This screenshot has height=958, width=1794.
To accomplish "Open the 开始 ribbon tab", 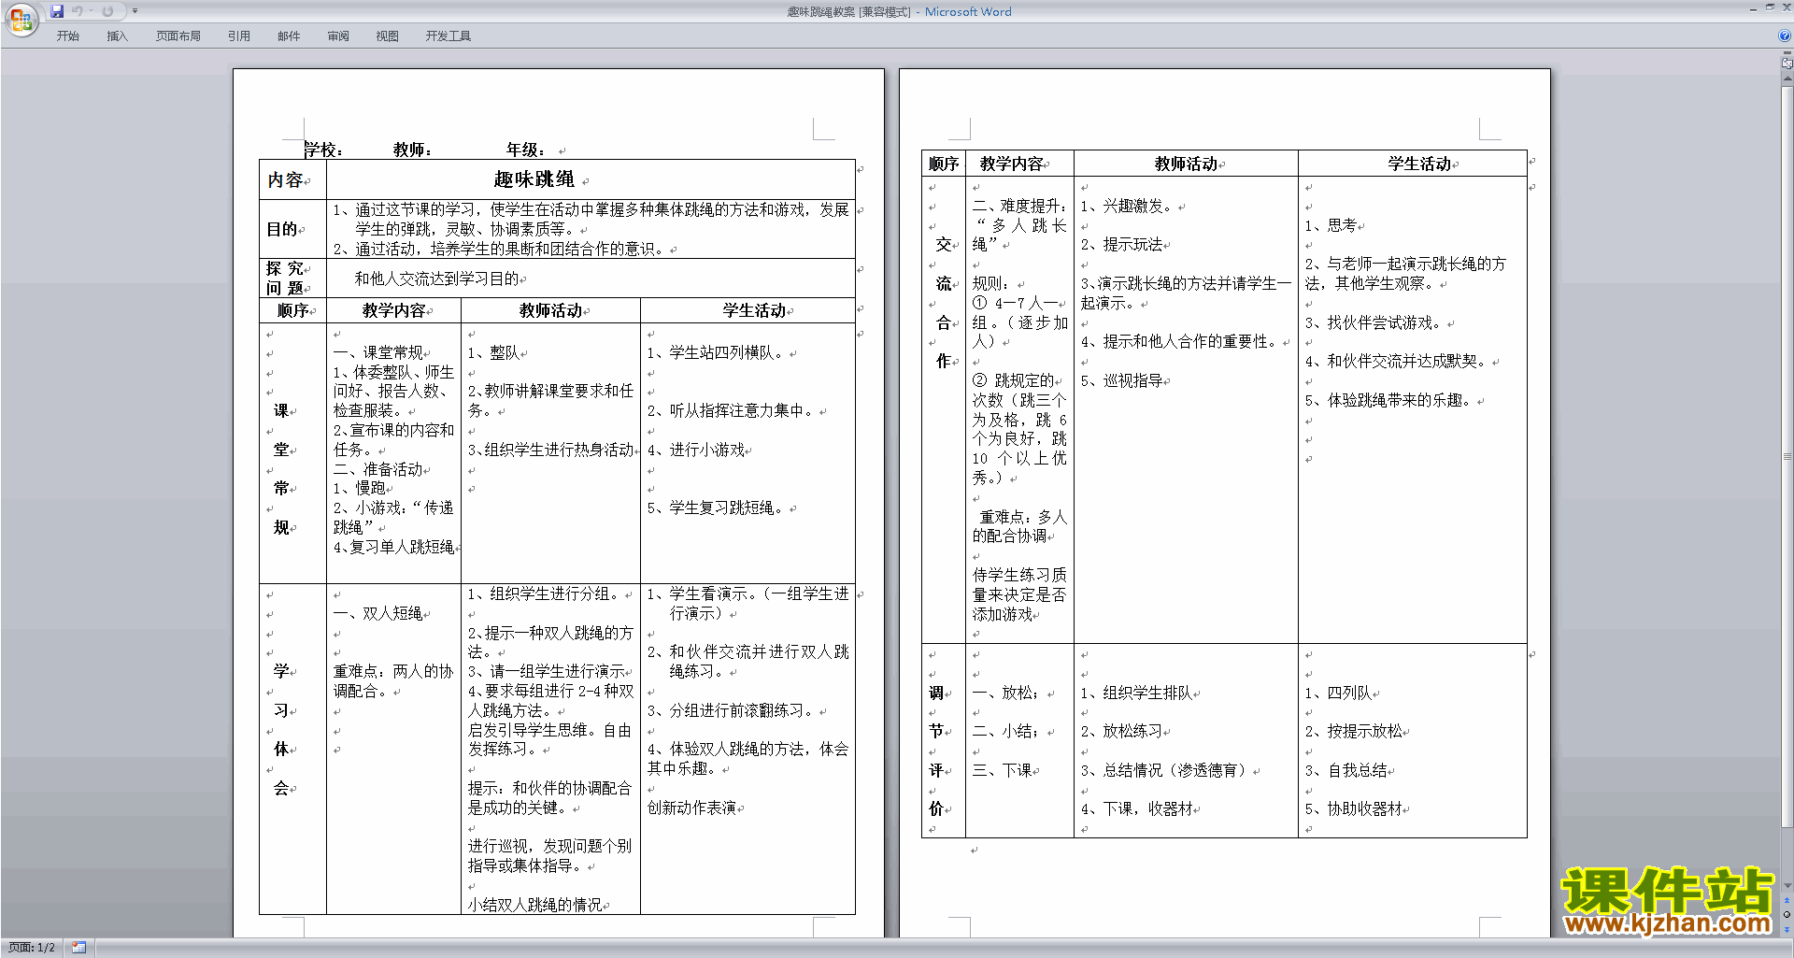I will click(x=68, y=36).
